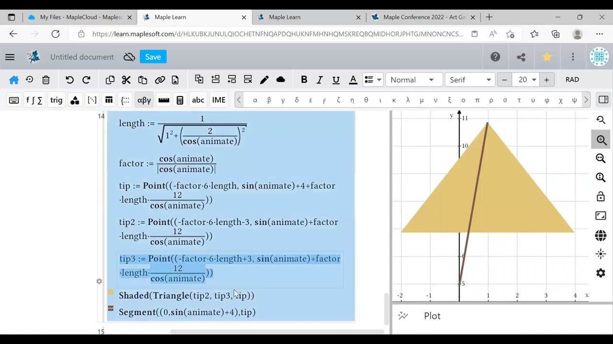This screenshot has width=613, height=344.
Task: Insert a group below the current one
Action: (x=232, y=79)
